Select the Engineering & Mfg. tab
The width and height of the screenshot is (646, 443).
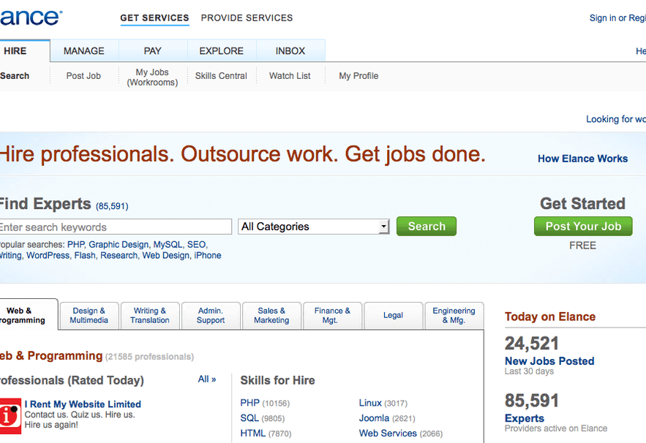(x=454, y=315)
